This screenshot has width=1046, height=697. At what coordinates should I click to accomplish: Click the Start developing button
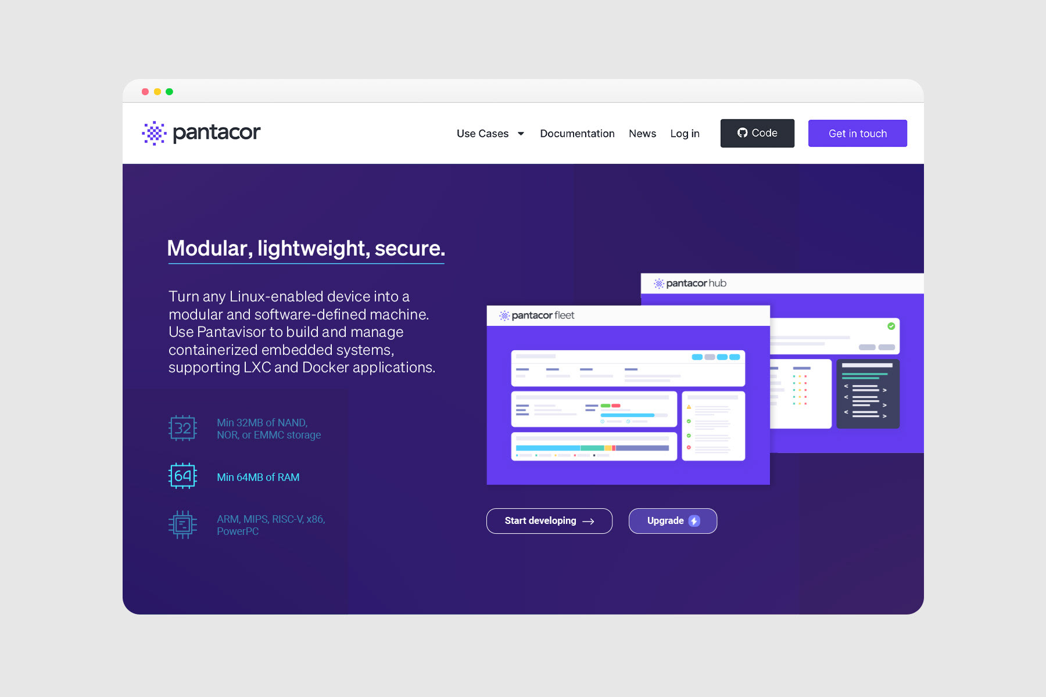tap(549, 521)
